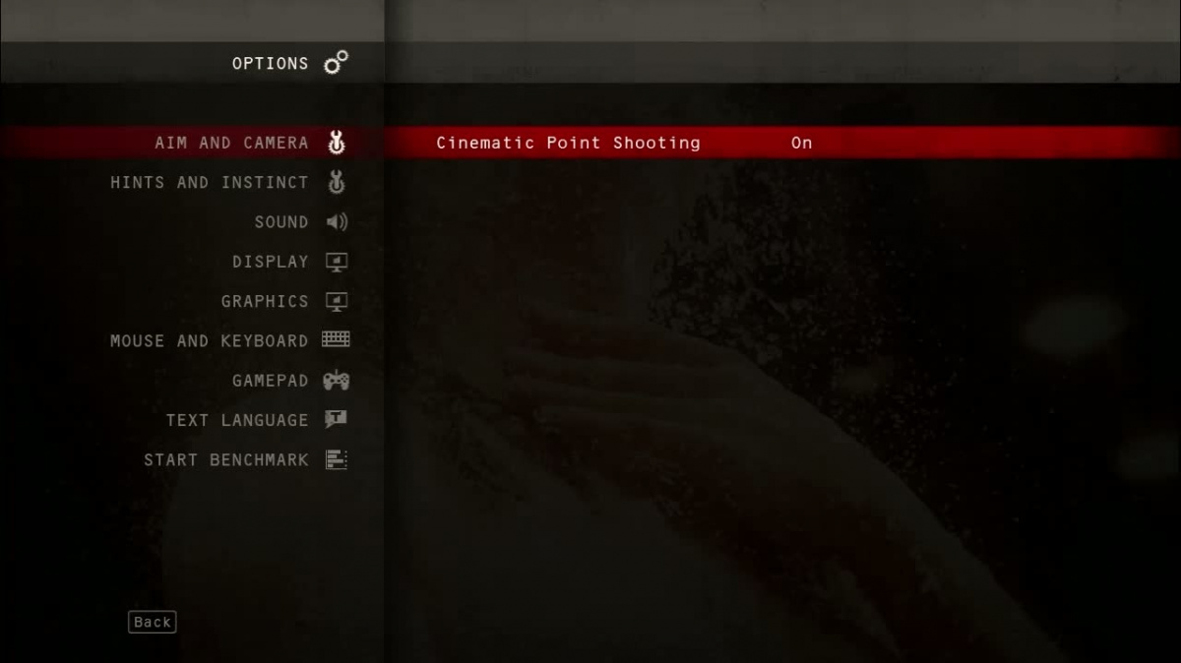This screenshot has height=663, width=1181.
Task: Toggle Cinematic Point Shooting On value
Action: click(802, 143)
